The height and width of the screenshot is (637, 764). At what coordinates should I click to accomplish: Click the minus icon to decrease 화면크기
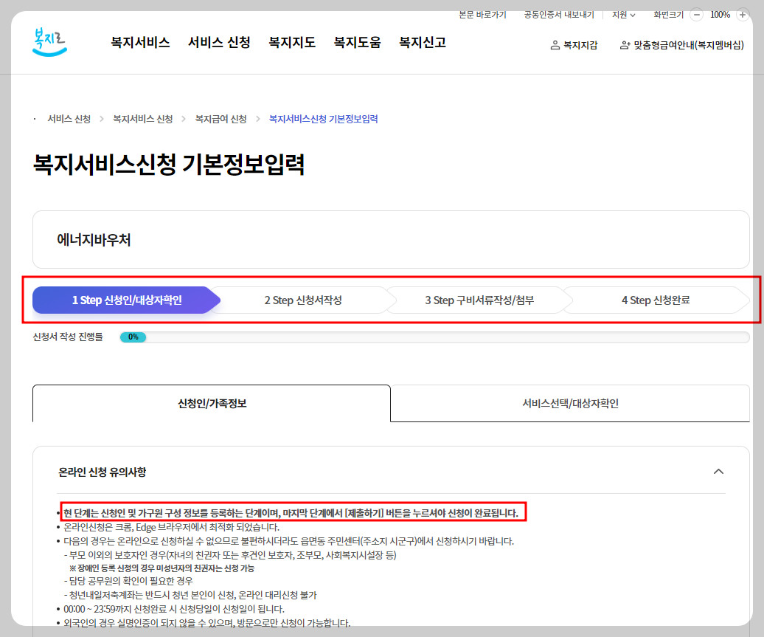[695, 14]
